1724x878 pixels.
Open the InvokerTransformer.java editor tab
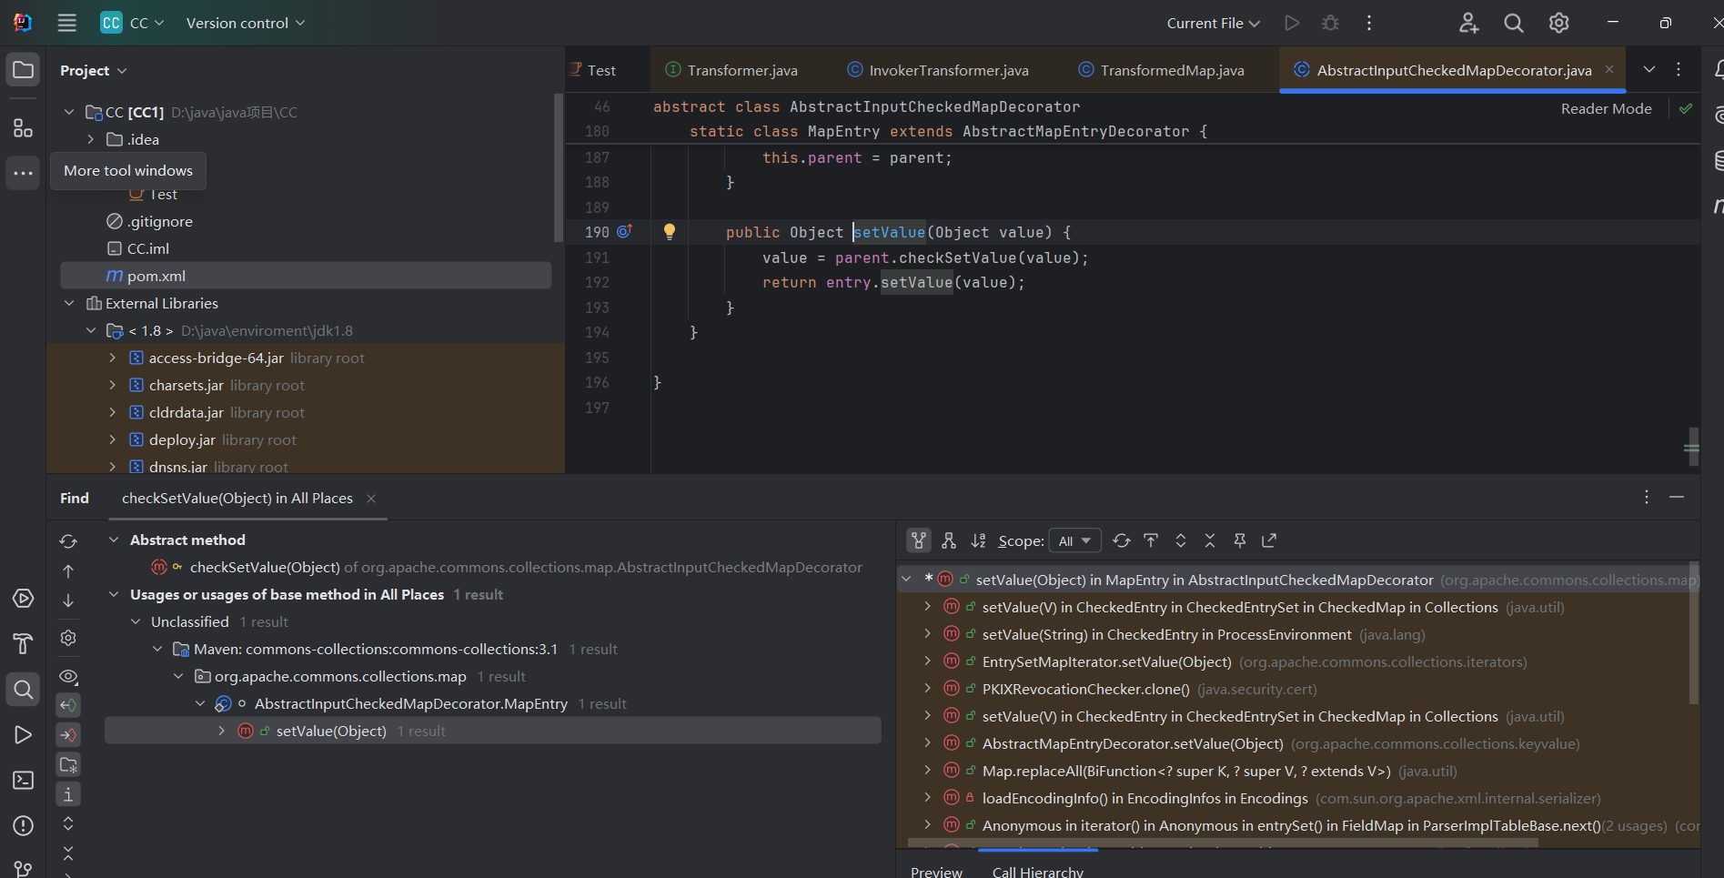(x=948, y=70)
